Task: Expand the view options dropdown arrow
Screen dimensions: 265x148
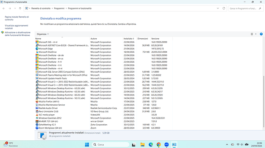Action: [256, 34]
